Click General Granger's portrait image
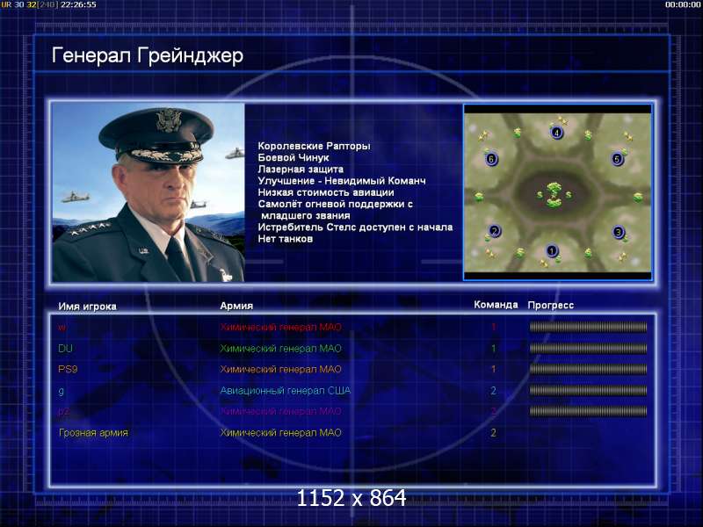The image size is (703, 527). click(149, 192)
